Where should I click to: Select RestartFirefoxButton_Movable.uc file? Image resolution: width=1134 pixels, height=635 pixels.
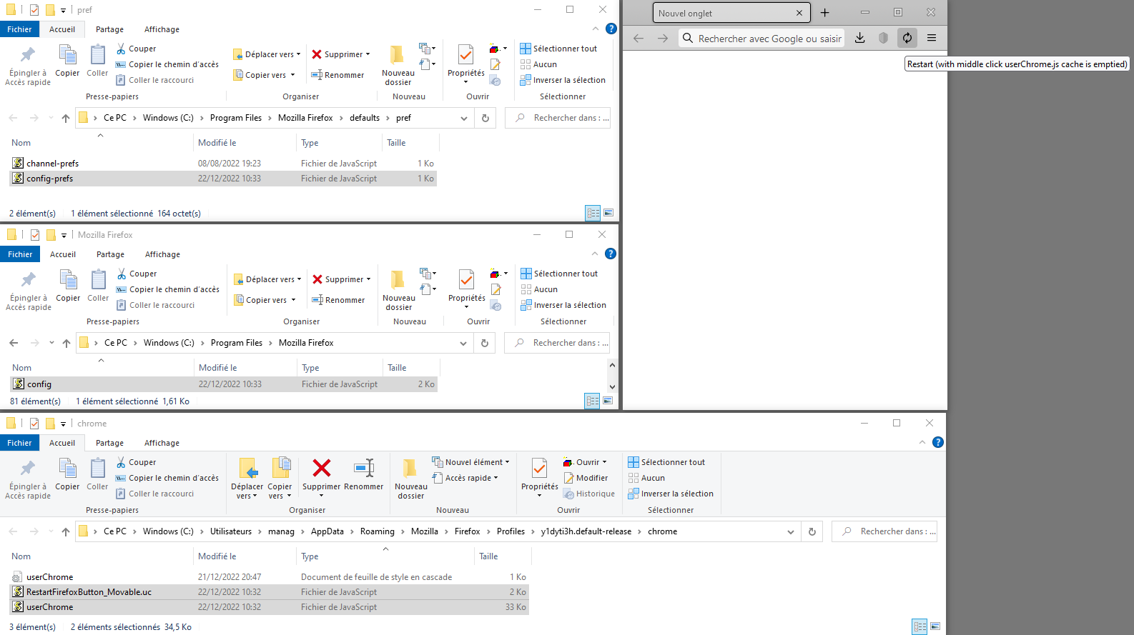[269, 592]
